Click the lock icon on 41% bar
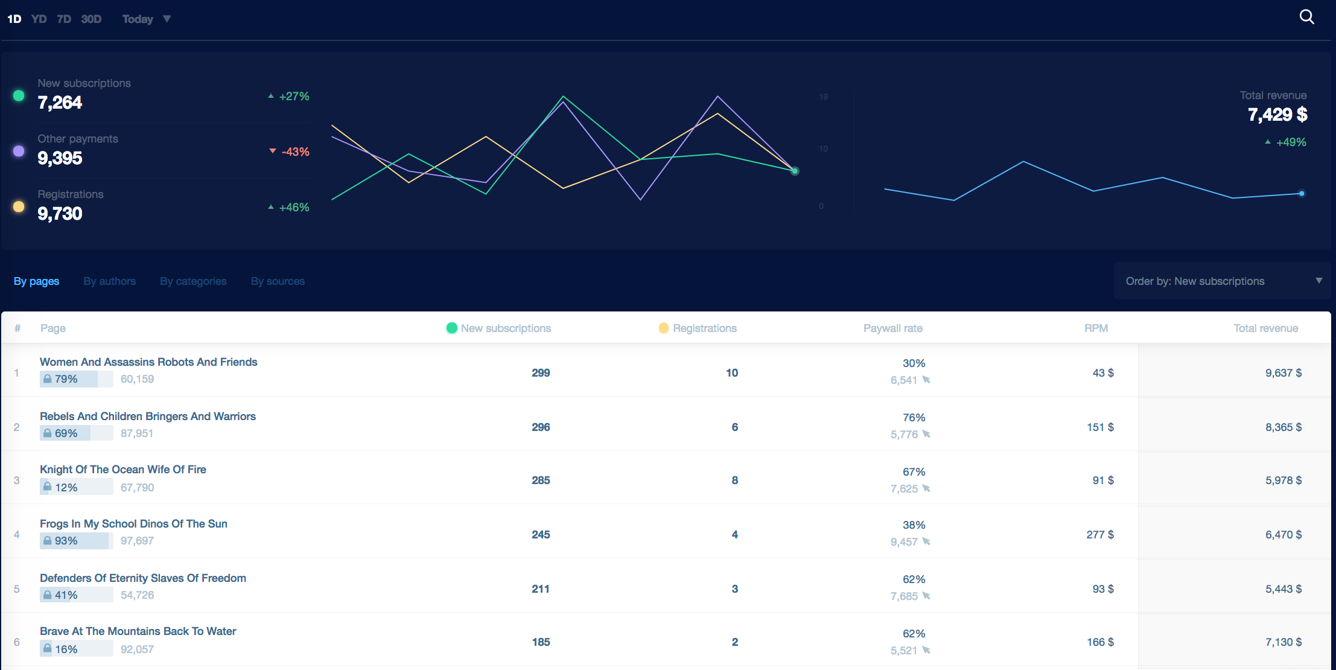This screenshot has height=670, width=1336. coord(48,595)
